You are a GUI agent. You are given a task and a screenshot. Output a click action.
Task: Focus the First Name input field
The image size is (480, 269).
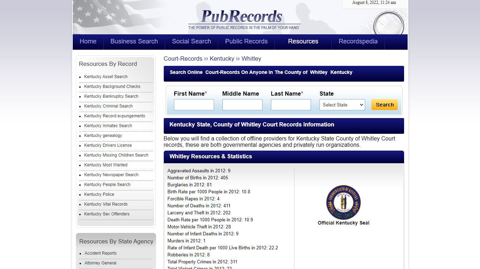pos(194,105)
